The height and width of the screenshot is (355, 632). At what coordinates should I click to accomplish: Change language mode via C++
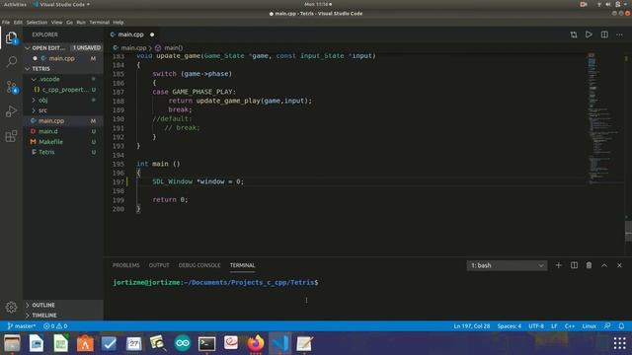570,326
